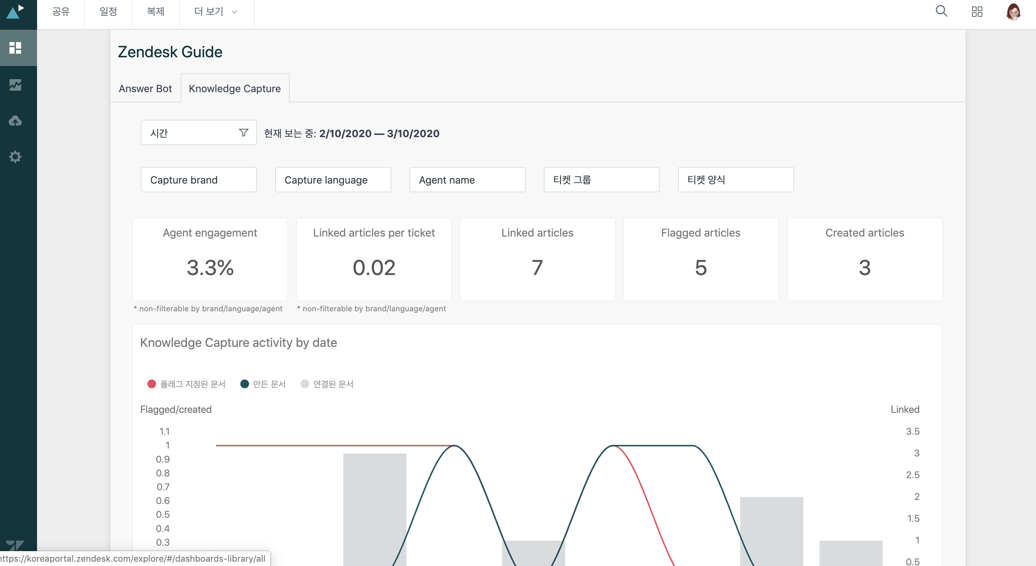Click the date range 2/10/2020 — 3/10/2020
1036x566 pixels.
click(379, 134)
